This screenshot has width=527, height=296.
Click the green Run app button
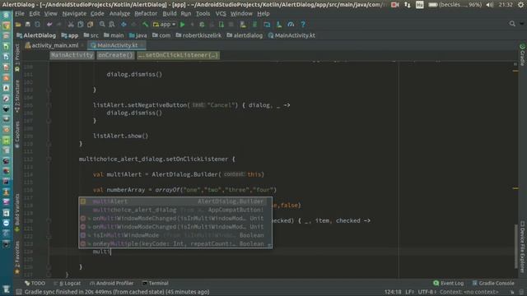[183, 25]
